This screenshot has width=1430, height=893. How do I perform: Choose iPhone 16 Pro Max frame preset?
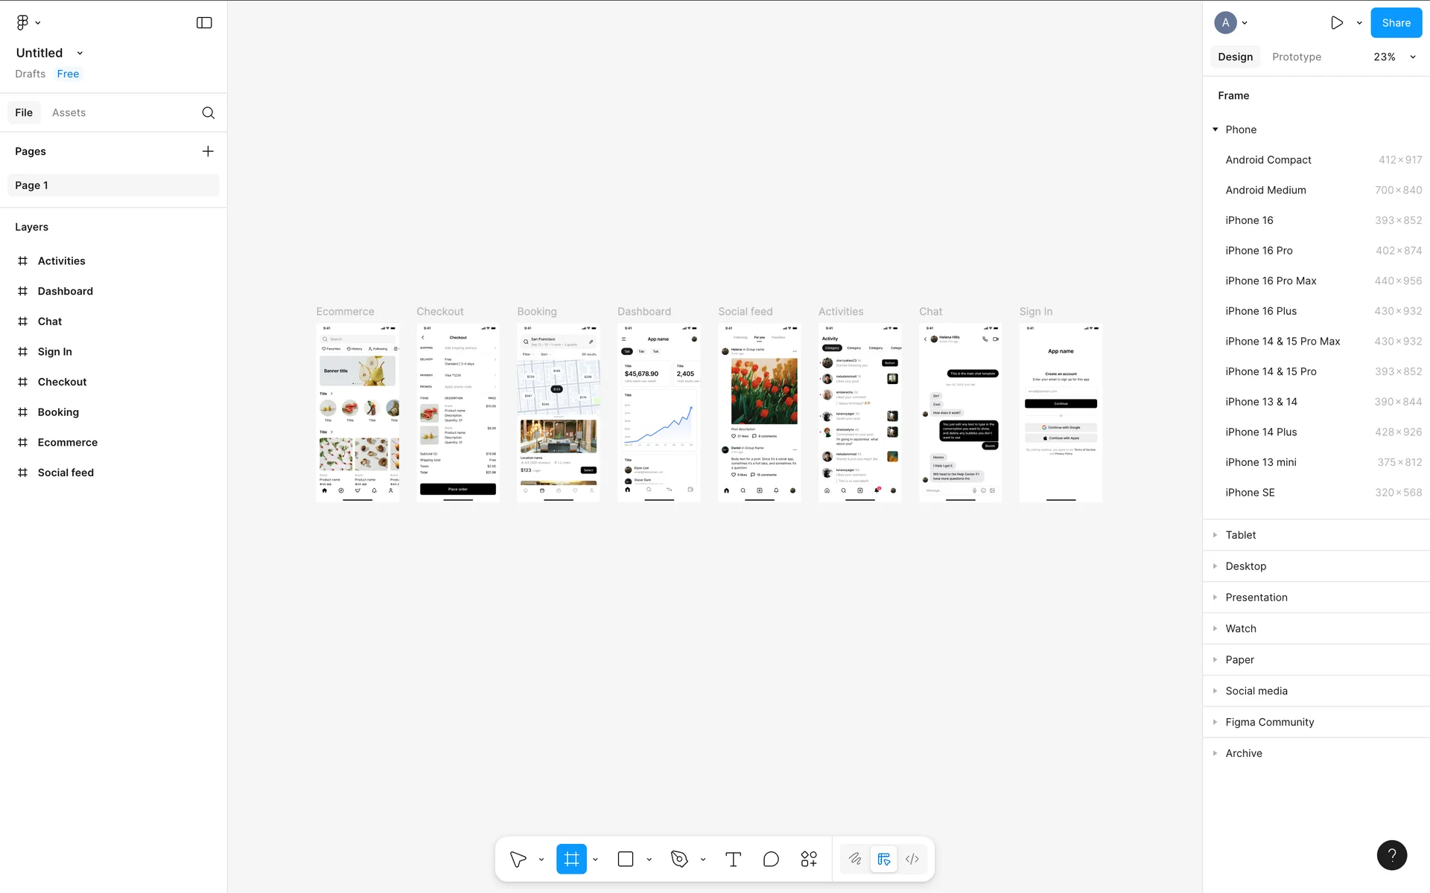1271,281
